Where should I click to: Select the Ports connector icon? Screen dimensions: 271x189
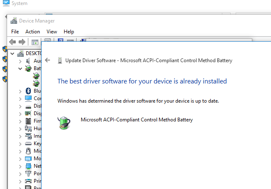28,174
